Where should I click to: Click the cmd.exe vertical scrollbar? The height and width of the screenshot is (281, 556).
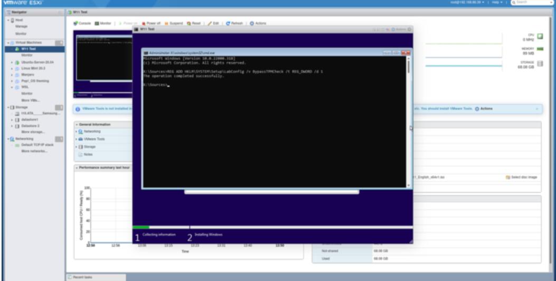coord(409,121)
